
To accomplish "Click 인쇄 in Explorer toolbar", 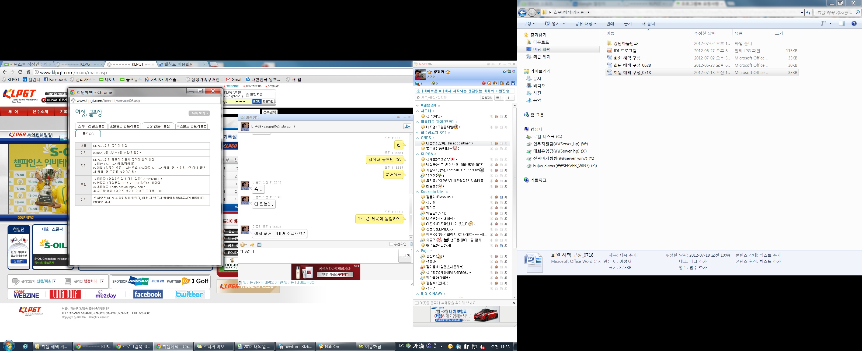I will (x=610, y=24).
